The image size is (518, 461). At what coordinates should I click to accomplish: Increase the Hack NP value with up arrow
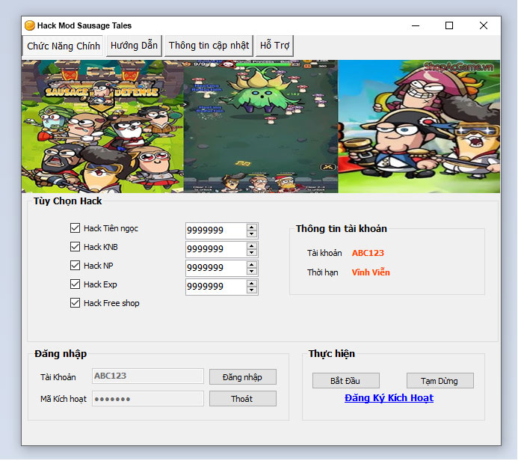(252, 265)
